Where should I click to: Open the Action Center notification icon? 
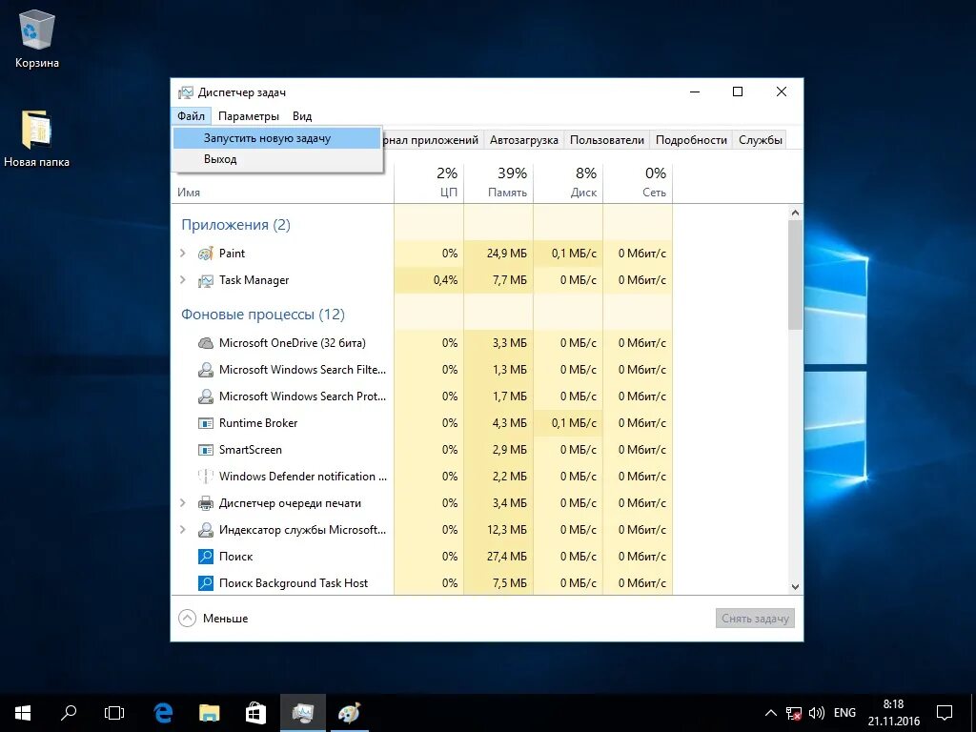[x=945, y=713]
